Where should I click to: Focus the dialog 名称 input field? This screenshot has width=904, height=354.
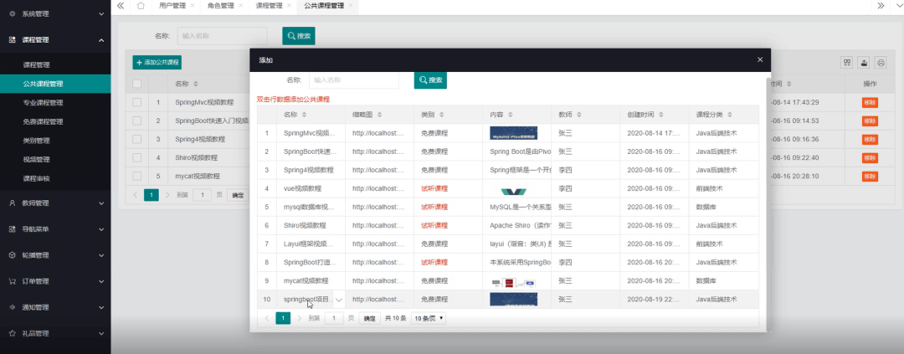pos(354,80)
